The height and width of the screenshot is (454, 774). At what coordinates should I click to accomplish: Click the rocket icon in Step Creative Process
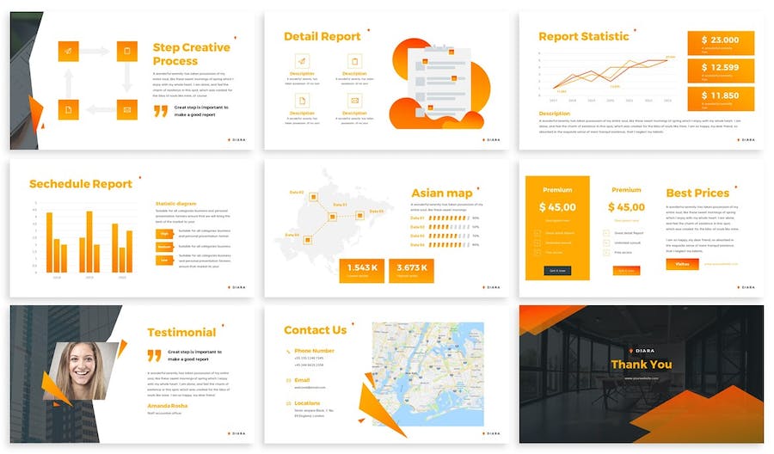[69, 52]
